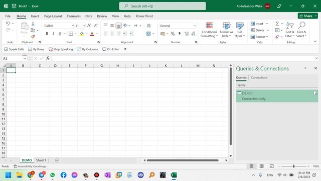
Task: Open the Power Pivot tab
Action: pos(144,16)
